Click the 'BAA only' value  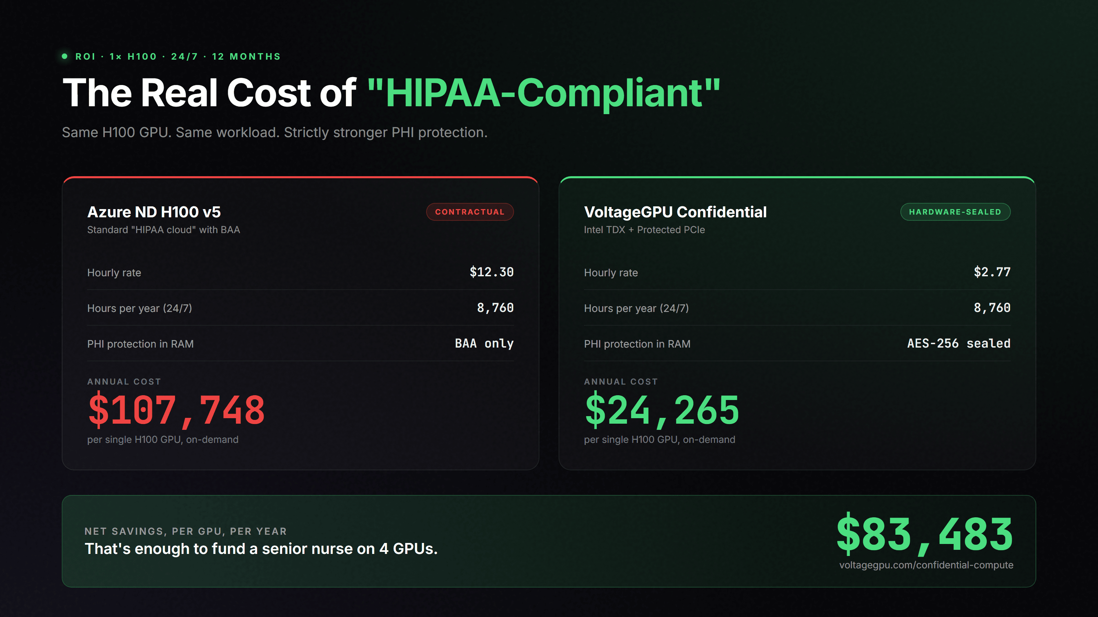coord(484,343)
